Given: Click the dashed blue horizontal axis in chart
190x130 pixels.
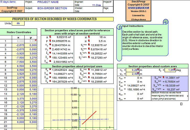Looking at the screenshot, I should click(x=80, y=120).
